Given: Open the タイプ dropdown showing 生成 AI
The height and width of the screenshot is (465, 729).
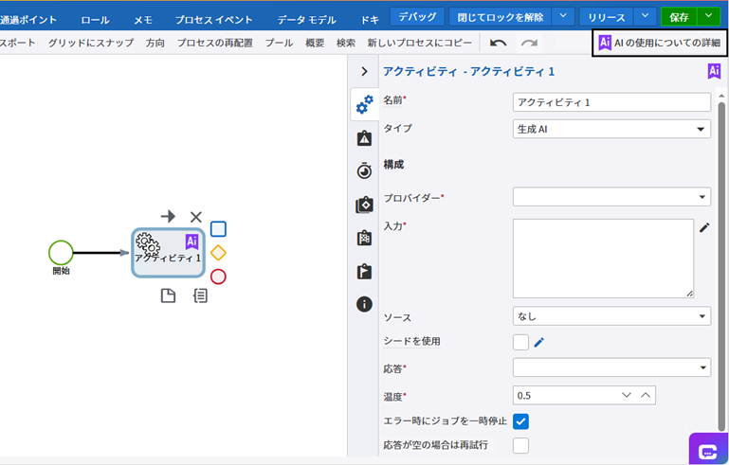Looking at the screenshot, I should (611, 129).
